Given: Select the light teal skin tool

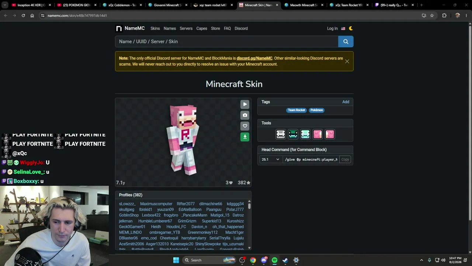Looking at the screenshot, I should coord(305,134).
